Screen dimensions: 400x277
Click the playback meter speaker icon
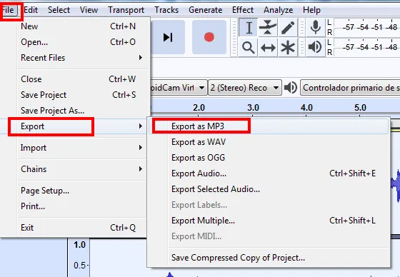click(315, 47)
